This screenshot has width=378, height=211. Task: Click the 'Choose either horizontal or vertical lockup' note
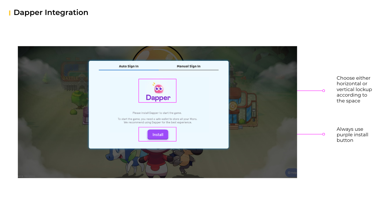click(354, 89)
